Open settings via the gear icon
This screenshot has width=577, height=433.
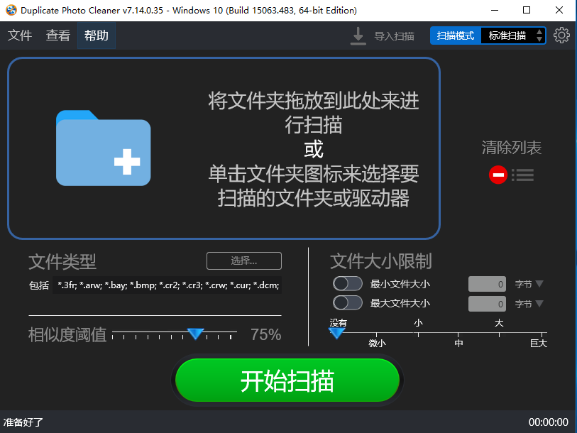(561, 35)
